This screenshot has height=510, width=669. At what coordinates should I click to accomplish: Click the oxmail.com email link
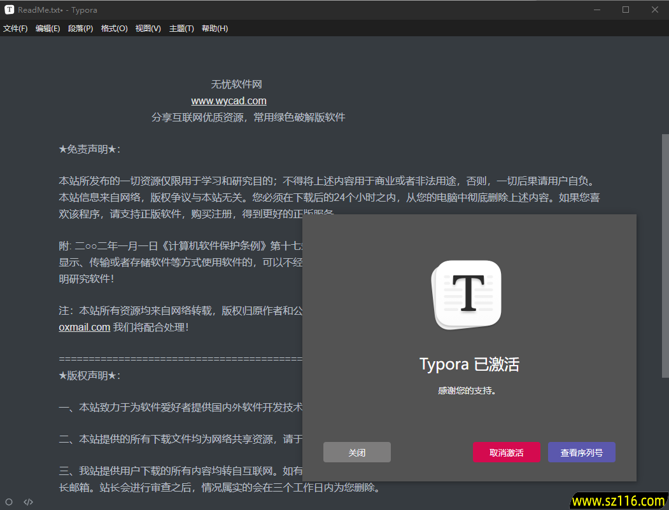click(84, 327)
